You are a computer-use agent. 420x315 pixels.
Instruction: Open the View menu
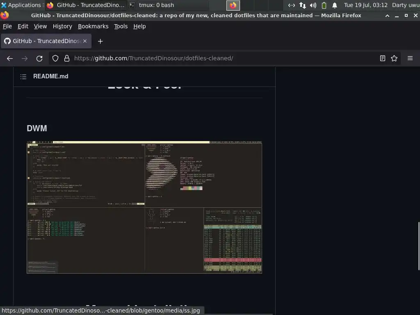[41, 26]
